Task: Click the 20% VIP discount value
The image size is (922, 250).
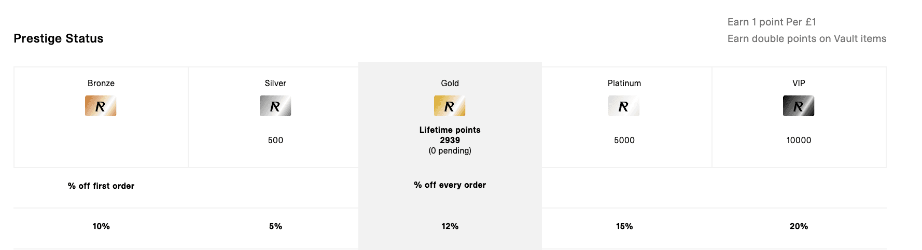Action: 799,226
